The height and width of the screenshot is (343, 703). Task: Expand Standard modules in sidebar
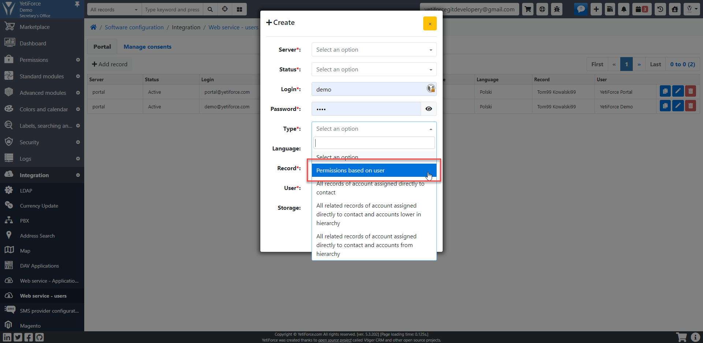click(78, 76)
